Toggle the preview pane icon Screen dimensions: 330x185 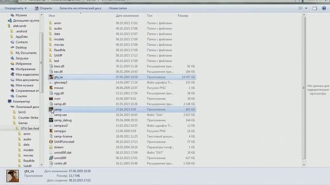click(x=315, y=8)
